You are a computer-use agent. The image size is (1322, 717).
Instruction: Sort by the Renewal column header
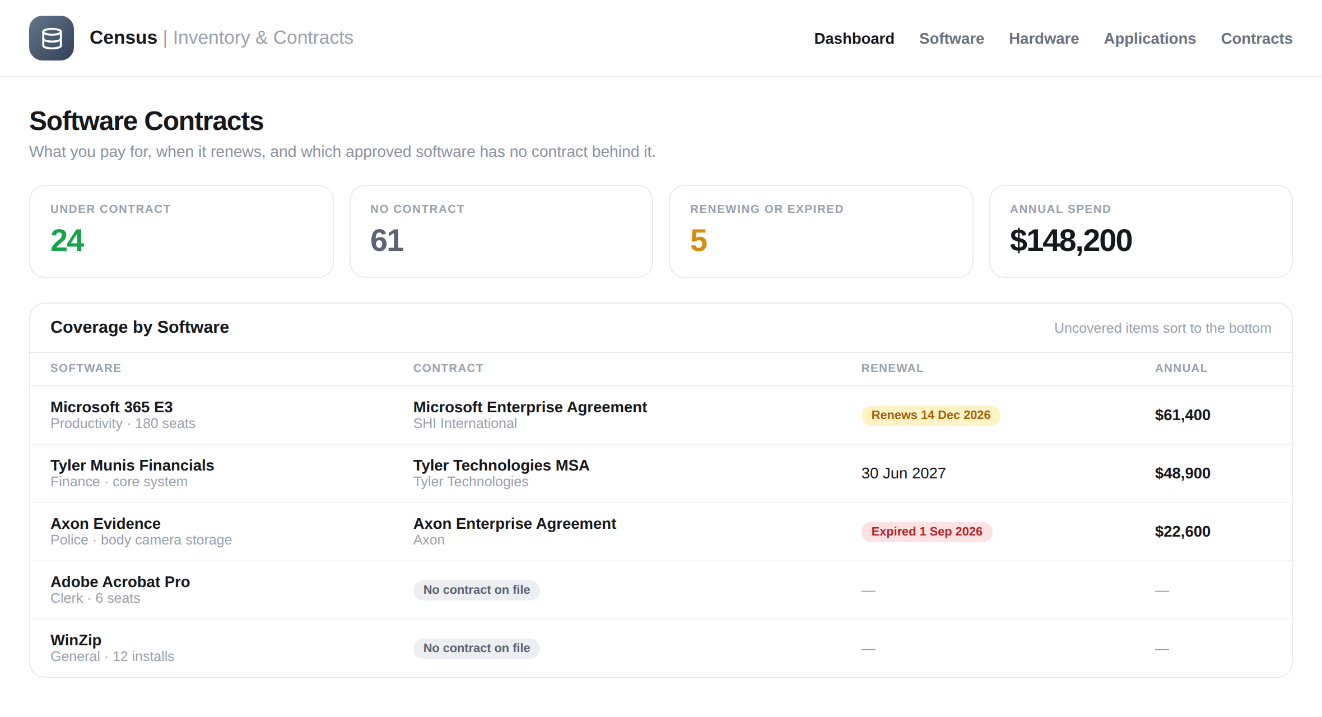tap(892, 368)
